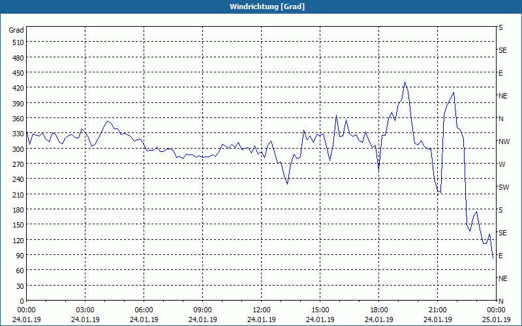Viewport: 522px width, 326px height.
Task: Click the 90 degree y-axis label
Action: pyautogui.click(x=20, y=256)
